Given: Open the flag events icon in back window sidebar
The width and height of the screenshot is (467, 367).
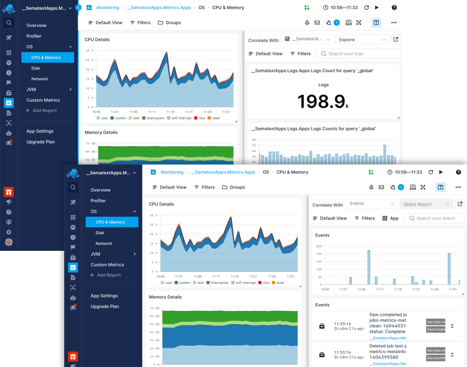Looking at the screenshot, I should pos(9,83).
